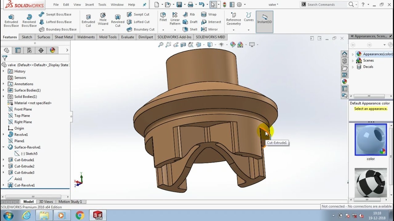The image size is (394, 221).
Task: Open the Tools menu
Action: pos(102,5)
